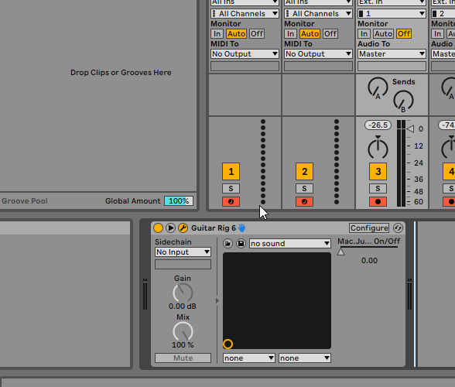Set track 1 monitor to Off
This screenshot has width=455, height=387.
[257, 34]
